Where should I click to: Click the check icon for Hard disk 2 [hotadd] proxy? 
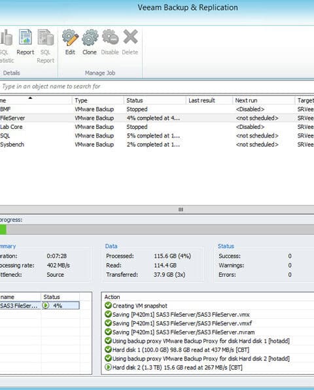tap(108, 359)
